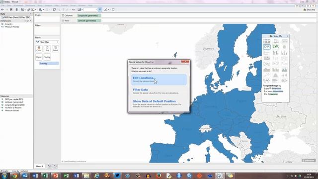This screenshot has height=179, width=318.
Task: Close the Special Values for Country dialog
Action: click(185, 62)
